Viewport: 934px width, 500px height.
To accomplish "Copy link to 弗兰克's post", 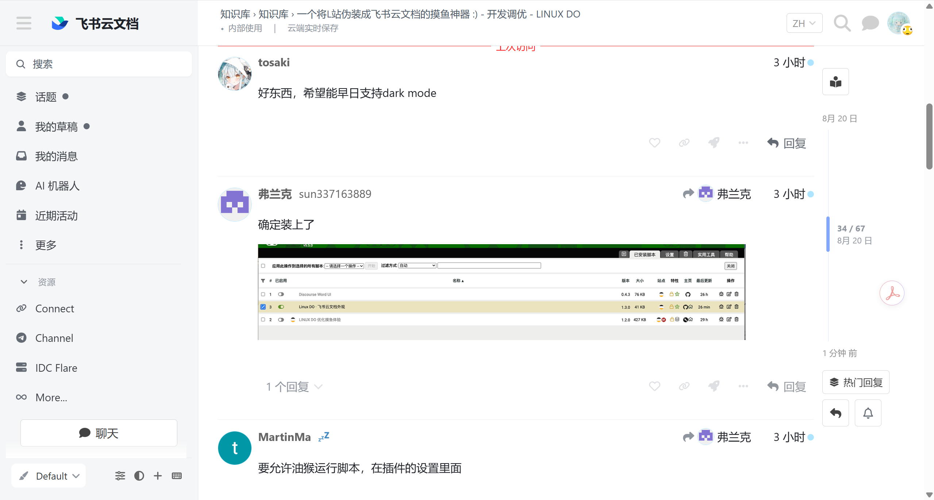I will (684, 386).
